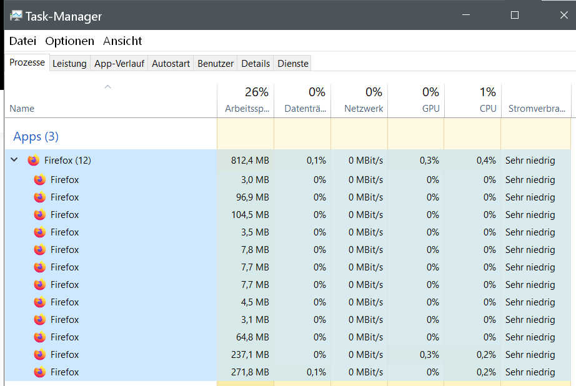Open the Optionen menu
The width and height of the screenshot is (576, 386).
coord(69,41)
